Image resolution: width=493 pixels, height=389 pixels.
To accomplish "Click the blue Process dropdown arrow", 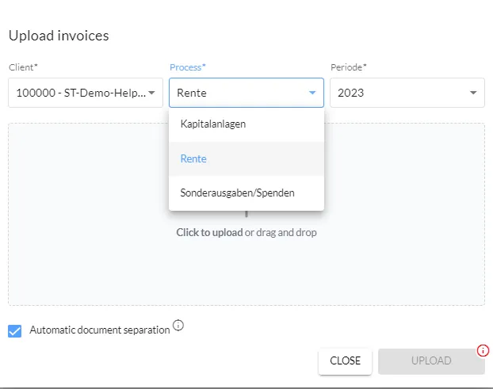I will (x=312, y=93).
